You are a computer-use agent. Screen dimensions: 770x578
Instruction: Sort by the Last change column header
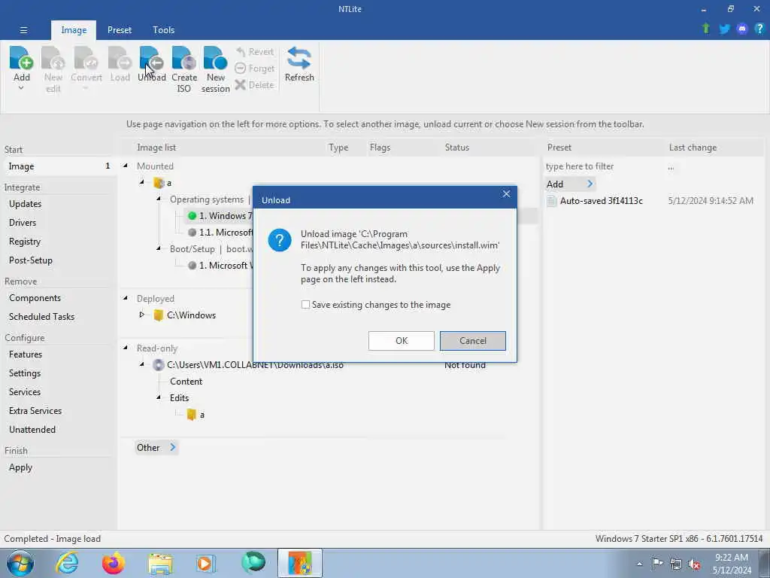point(693,148)
